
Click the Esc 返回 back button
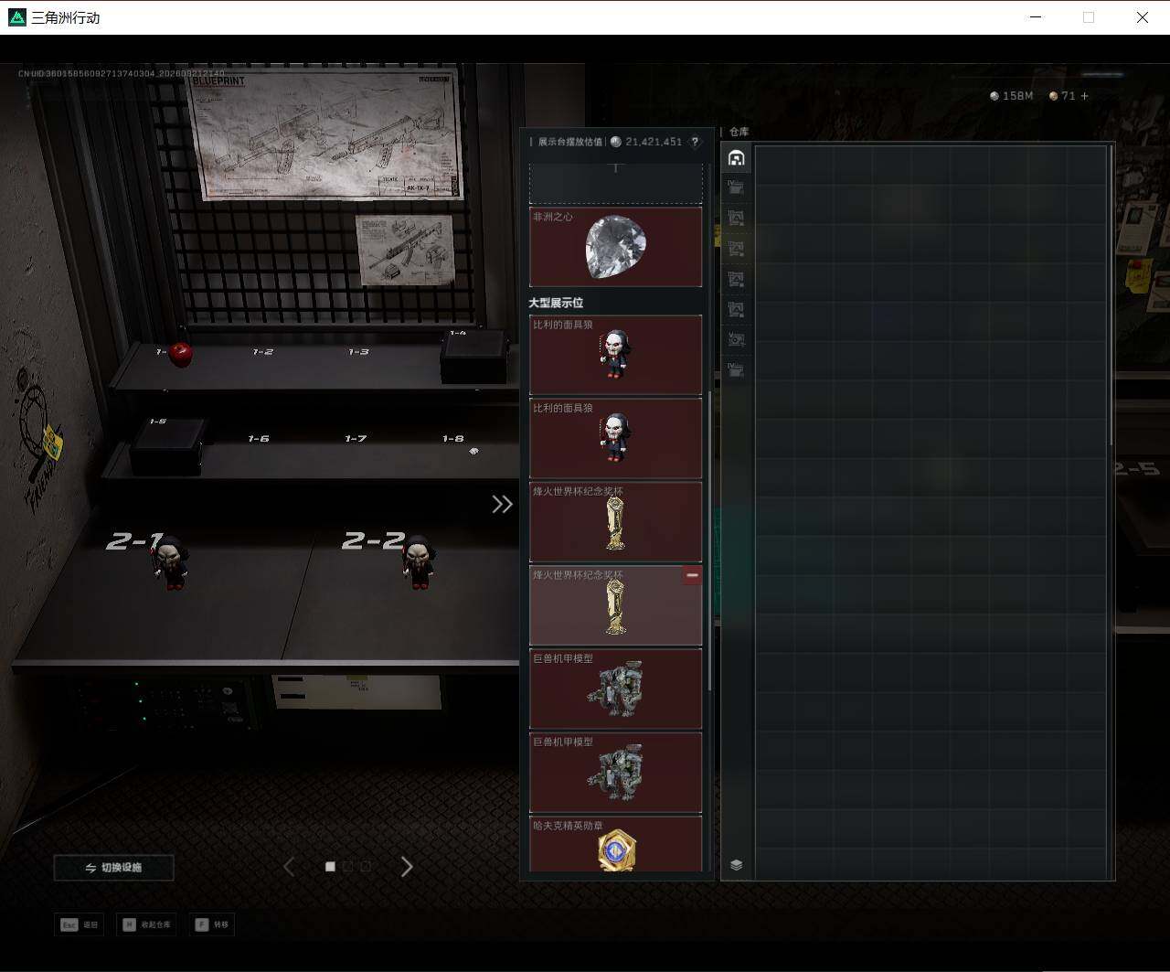79,924
